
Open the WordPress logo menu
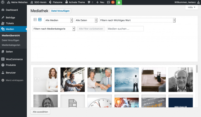coord(3,2)
